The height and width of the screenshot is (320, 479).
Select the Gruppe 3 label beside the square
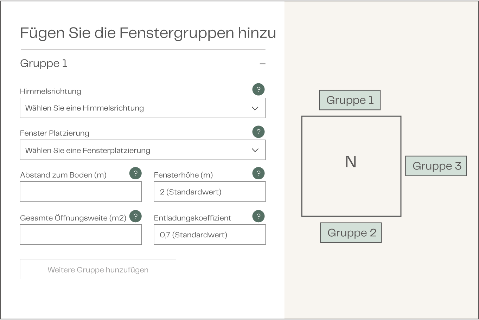click(436, 166)
